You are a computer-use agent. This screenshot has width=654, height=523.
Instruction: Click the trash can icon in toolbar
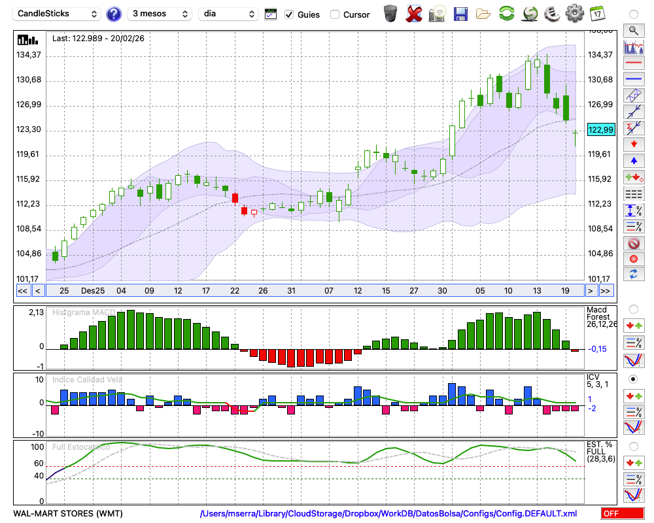tap(390, 14)
